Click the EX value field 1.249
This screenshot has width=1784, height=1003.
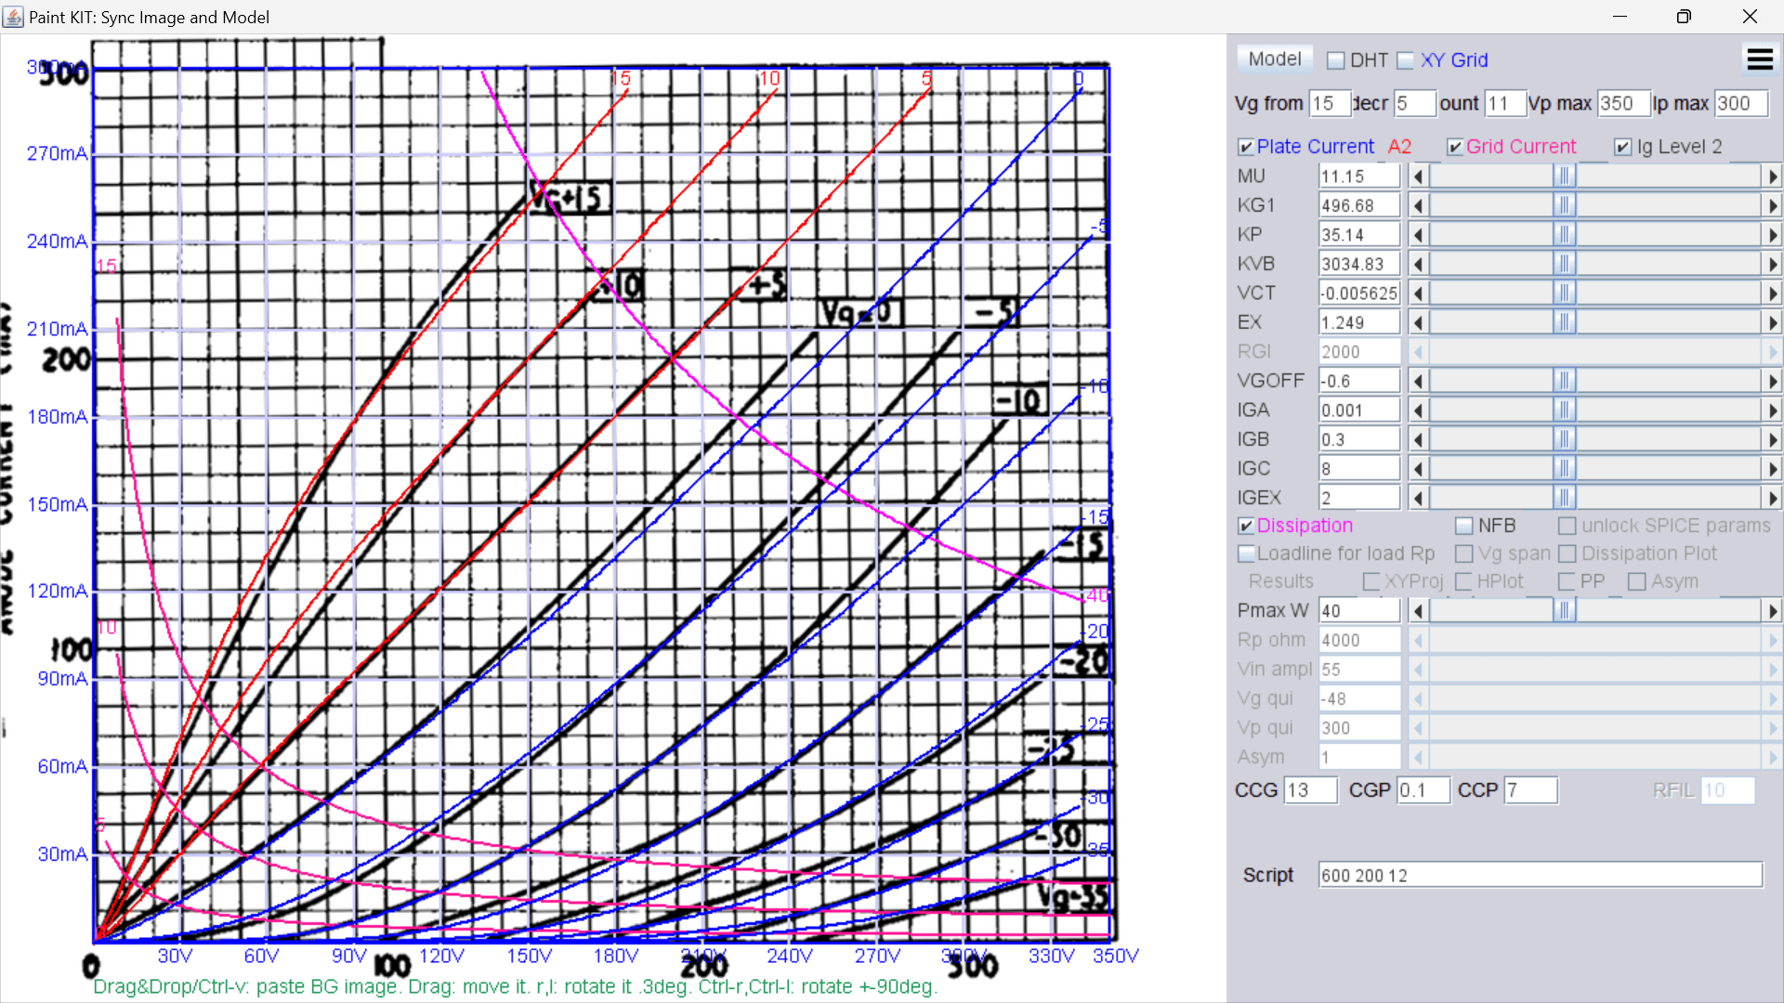(1359, 322)
